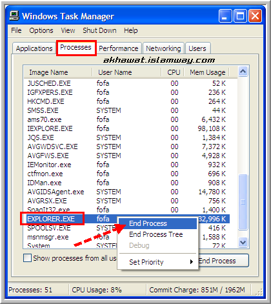Expand the Set Priority submenu

[x=157, y=262]
